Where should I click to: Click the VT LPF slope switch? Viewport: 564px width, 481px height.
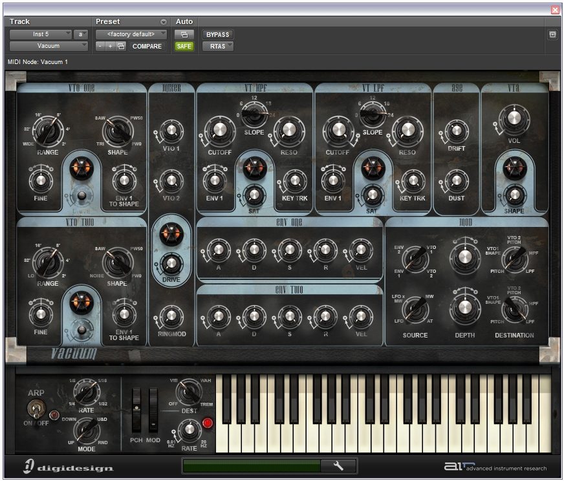click(x=373, y=114)
